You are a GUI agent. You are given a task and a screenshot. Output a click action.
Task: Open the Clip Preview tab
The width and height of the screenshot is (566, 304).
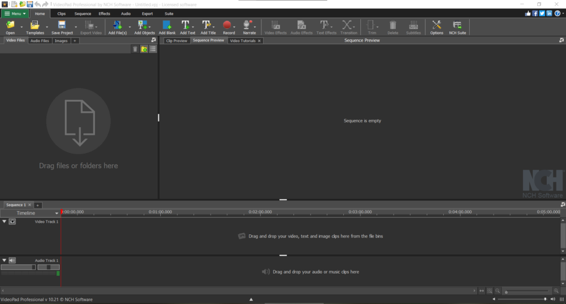(x=176, y=41)
